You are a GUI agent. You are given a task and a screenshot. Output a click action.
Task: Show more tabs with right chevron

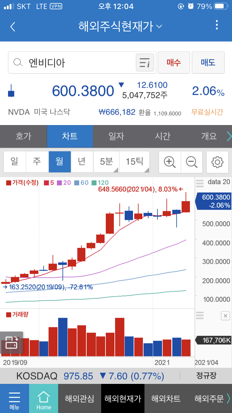[x=229, y=136]
